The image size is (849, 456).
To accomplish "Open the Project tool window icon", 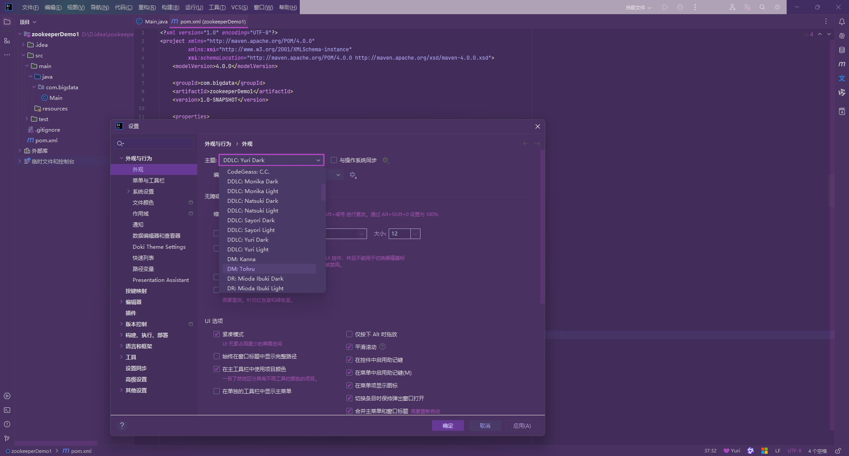I will pyautogui.click(x=7, y=22).
